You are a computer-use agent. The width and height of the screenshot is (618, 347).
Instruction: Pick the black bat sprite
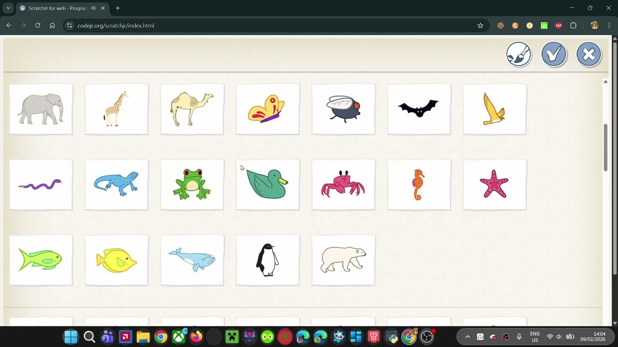coord(419,109)
